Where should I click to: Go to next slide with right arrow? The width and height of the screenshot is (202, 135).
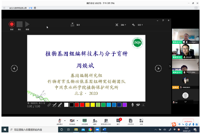coord(158,68)
